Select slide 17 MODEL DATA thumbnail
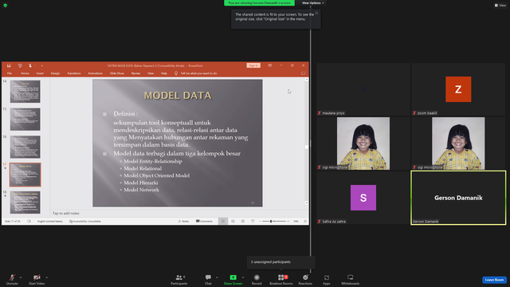This screenshot has width=510, height=287. coord(25,175)
